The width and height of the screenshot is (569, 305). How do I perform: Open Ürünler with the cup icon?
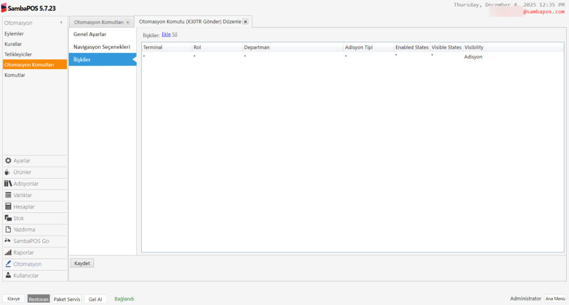(x=8, y=172)
